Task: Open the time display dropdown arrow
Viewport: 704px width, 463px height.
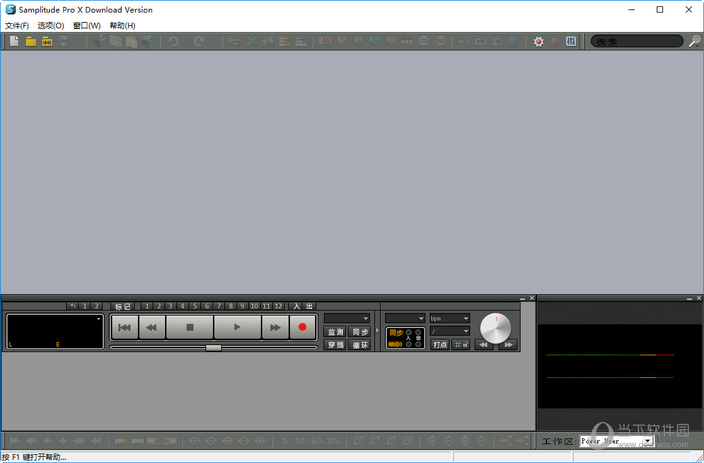Action: 98,319
